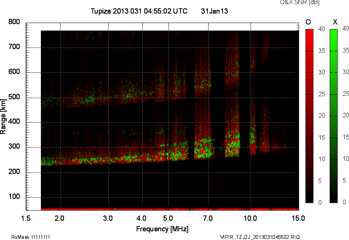The image size is (349, 240).
Task: Click the 40 label on the red colorbar
Action: coord(321,29)
